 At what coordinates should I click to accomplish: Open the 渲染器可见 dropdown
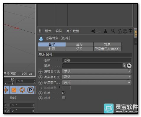(97, 77)
